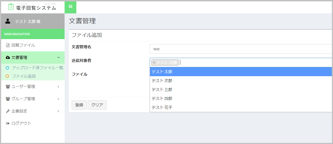Expand ユーザー管理 submenu arrow
The width and height of the screenshot is (333, 144).
(58, 87)
